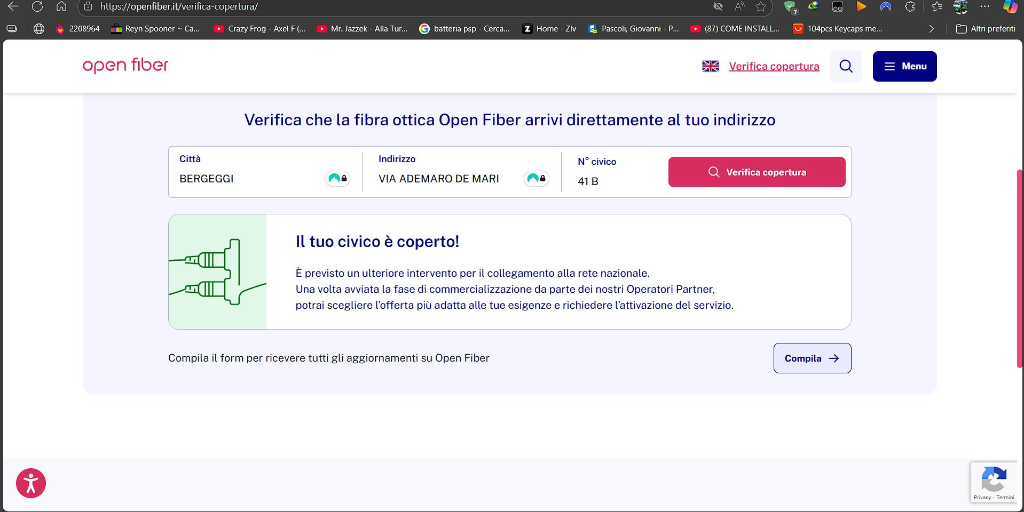Click the Open Fiber logo
1024x512 pixels.
125,65
